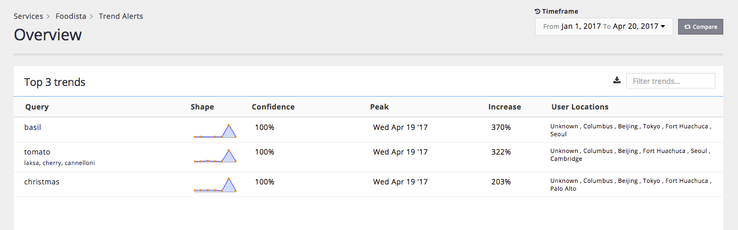This screenshot has width=738, height=230.
Task: Open the christmas query row
Action: click(42, 182)
